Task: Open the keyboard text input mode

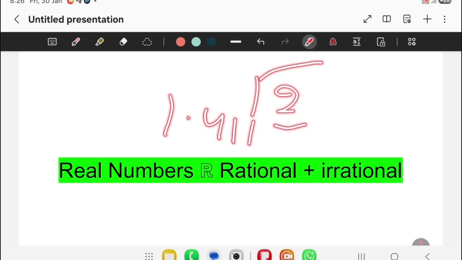Action: [52, 42]
